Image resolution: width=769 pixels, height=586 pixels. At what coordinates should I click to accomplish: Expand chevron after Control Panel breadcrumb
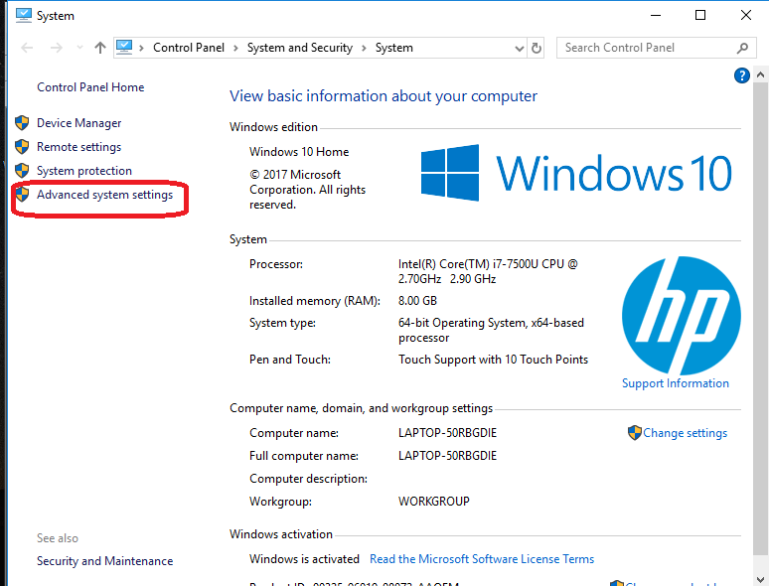pos(235,48)
